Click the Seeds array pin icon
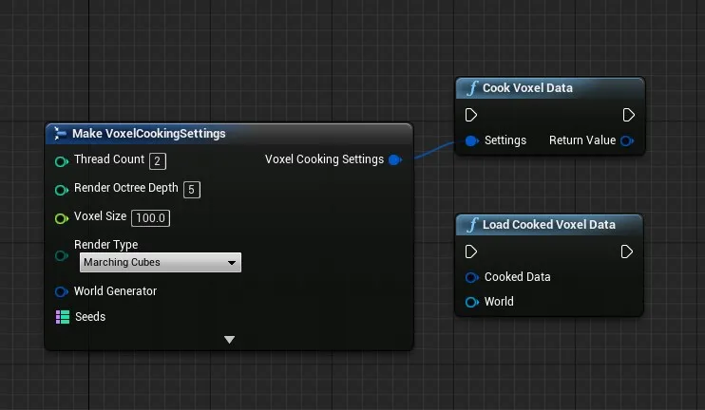Image resolution: width=705 pixels, height=410 pixels. 62,317
